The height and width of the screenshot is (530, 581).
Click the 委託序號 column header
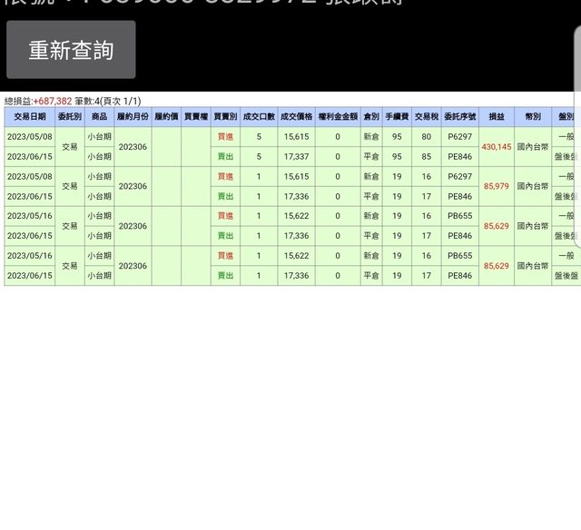459,117
